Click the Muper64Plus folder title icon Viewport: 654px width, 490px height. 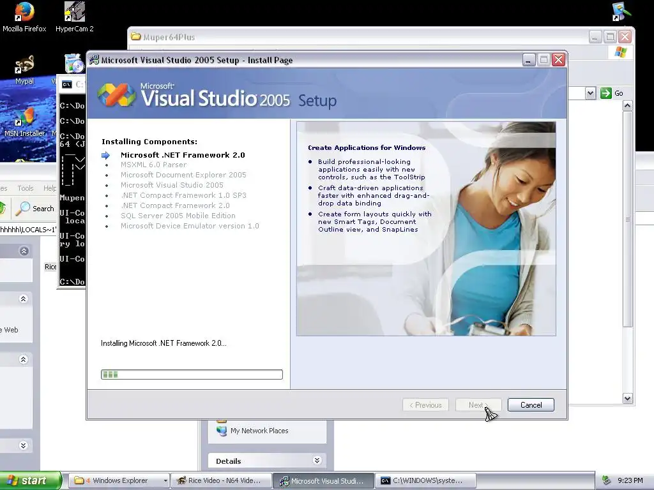tap(135, 36)
